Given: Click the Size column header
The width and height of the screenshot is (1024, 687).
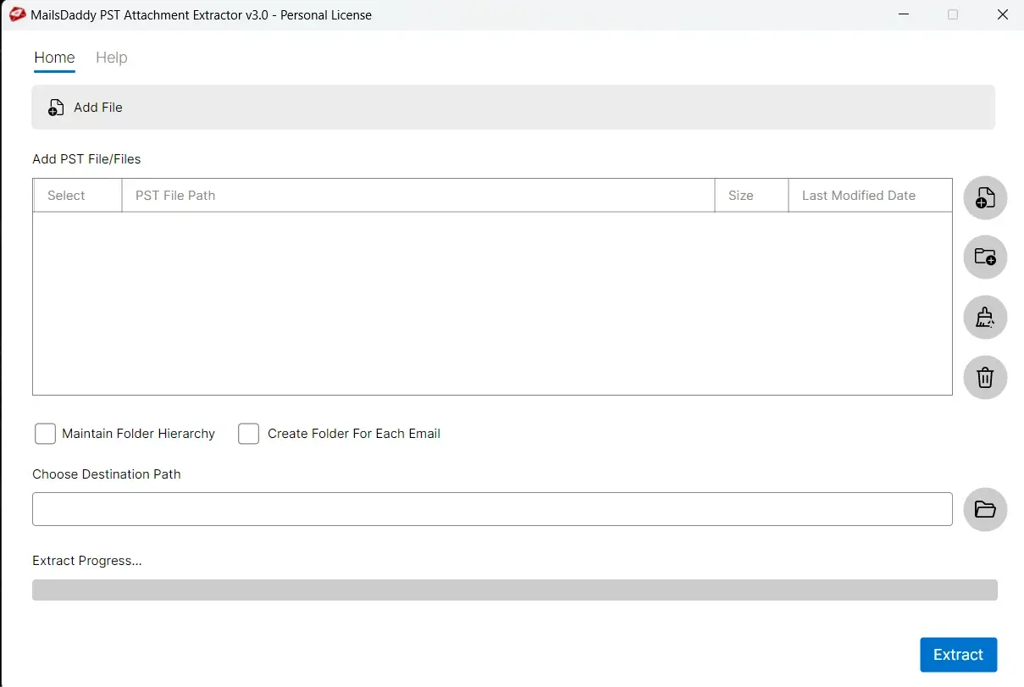Looking at the screenshot, I should pos(751,196).
